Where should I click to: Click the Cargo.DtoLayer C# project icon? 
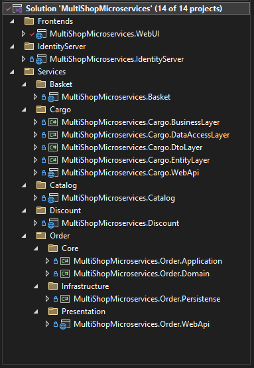click(53, 147)
